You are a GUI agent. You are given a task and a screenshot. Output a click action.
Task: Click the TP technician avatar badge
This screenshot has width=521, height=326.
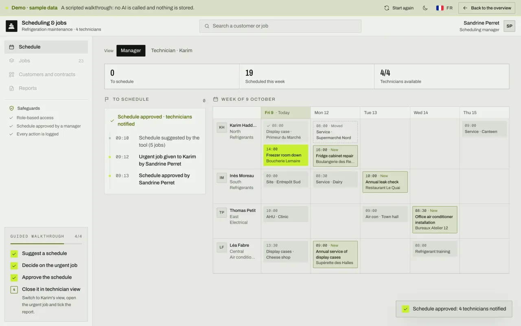point(222,212)
